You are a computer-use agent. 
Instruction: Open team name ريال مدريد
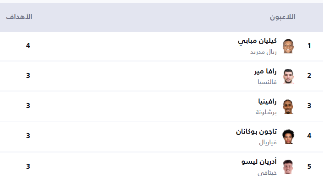tap(264, 52)
